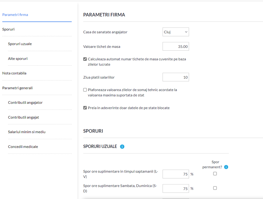This screenshot has height=199, width=263.
Task: Navigate to Nota contabila section
Action: (x=14, y=73)
